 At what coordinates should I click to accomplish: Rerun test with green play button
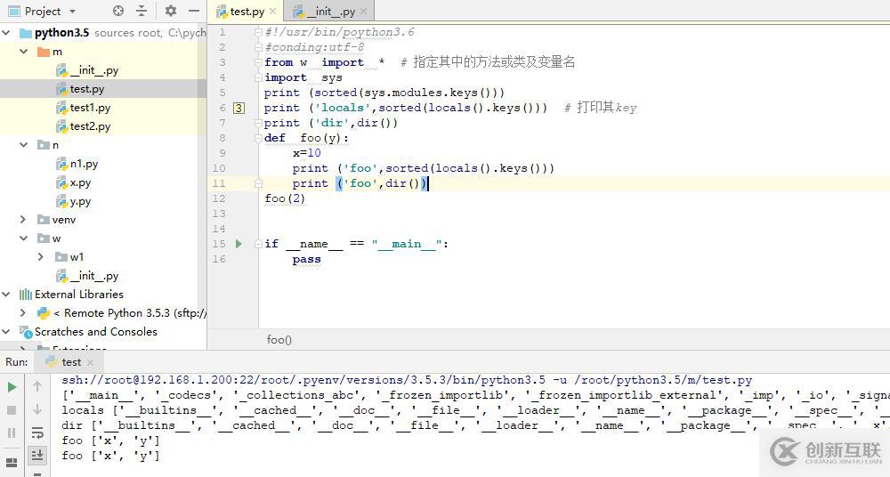pyautogui.click(x=12, y=387)
